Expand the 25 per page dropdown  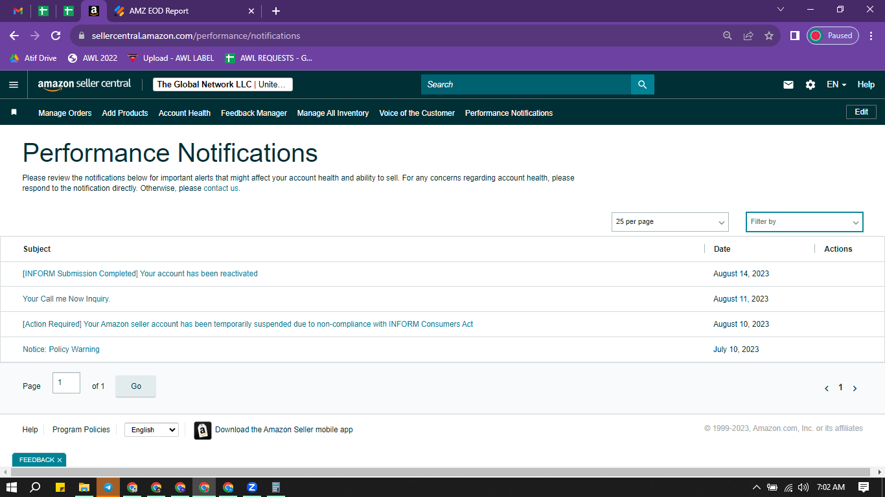[670, 222]
